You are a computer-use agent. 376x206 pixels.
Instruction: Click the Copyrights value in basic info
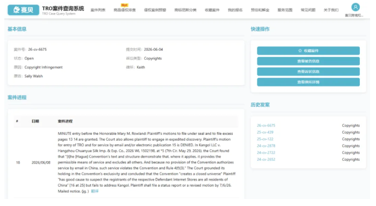coord(153,58)
